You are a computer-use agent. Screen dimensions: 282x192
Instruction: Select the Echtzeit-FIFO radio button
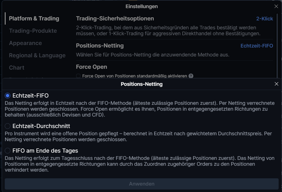tap(8, 96)
